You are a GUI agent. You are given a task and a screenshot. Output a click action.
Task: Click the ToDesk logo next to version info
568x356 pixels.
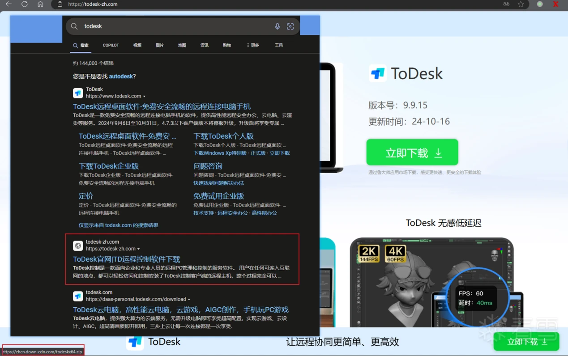coord(378,73)
